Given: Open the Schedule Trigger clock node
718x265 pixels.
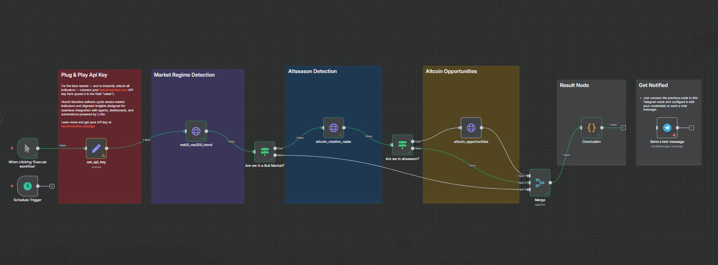Looking at the screenshot, I should pyautogui.click(x=27, y=186).
